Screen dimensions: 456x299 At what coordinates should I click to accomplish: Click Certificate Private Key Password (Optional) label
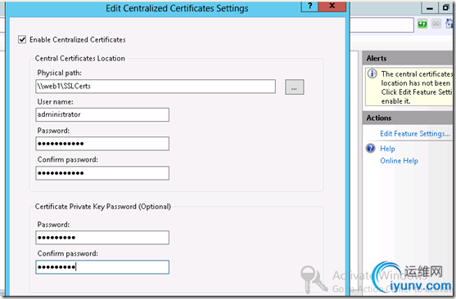click(103, 207)
